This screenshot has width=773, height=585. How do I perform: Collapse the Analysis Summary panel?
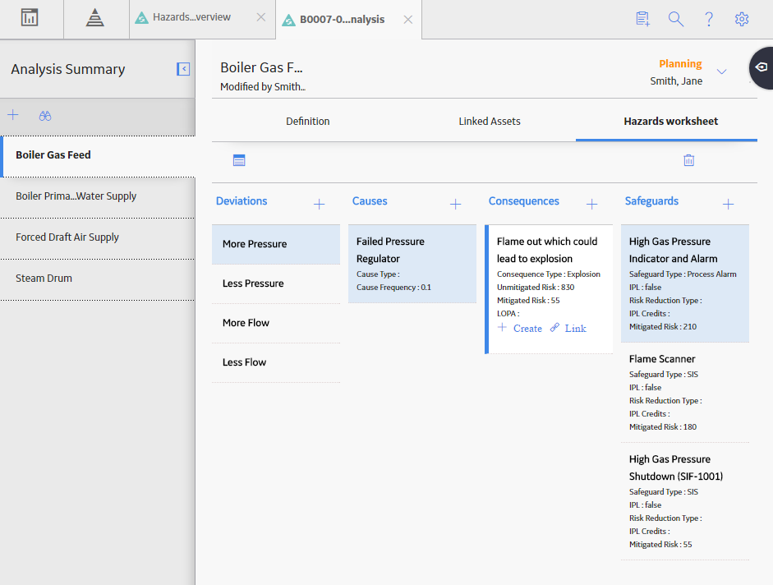click(183, 69)
